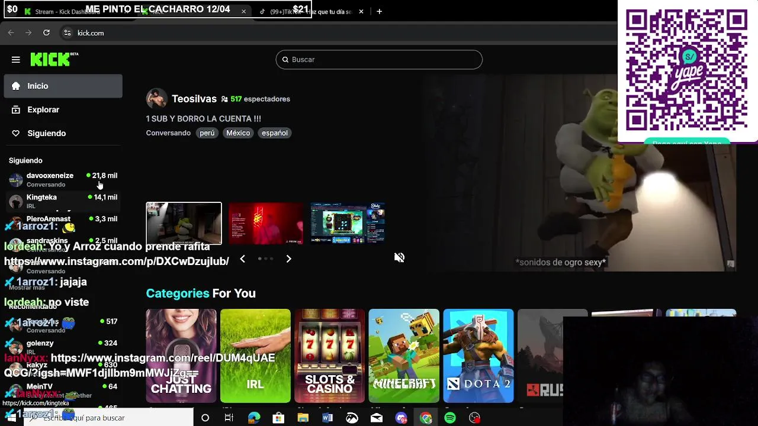Open the Dota 2 category card
Image resolution: width=758 pixels, height=426 pixels.
(478, 356)
